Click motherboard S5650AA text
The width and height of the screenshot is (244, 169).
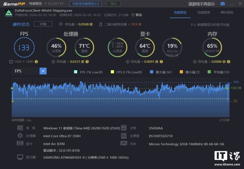pyautogui.click(x=156, y=128)
